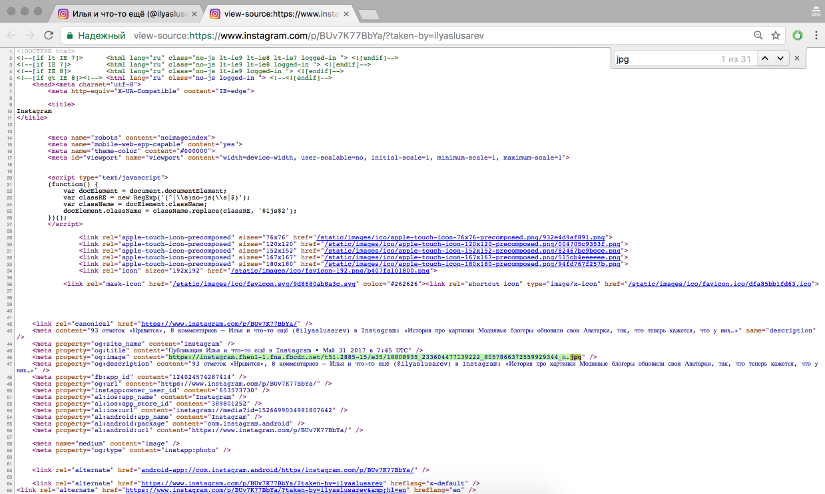Screen dimensions: 825x494
Task: Reload the current page
Action: pos(49,35)
